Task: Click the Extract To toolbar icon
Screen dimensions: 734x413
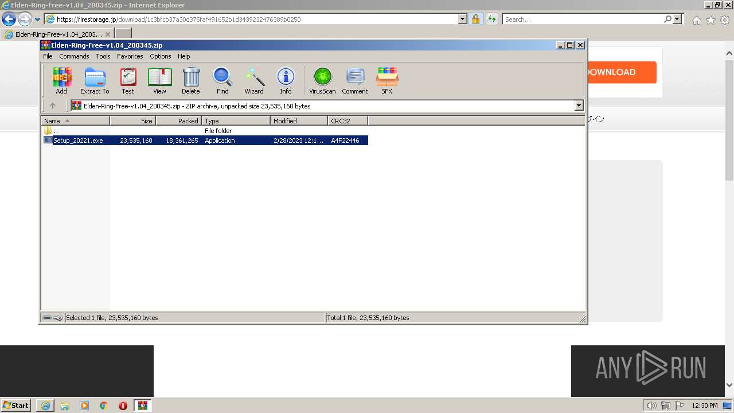Action: coord(95,80)
